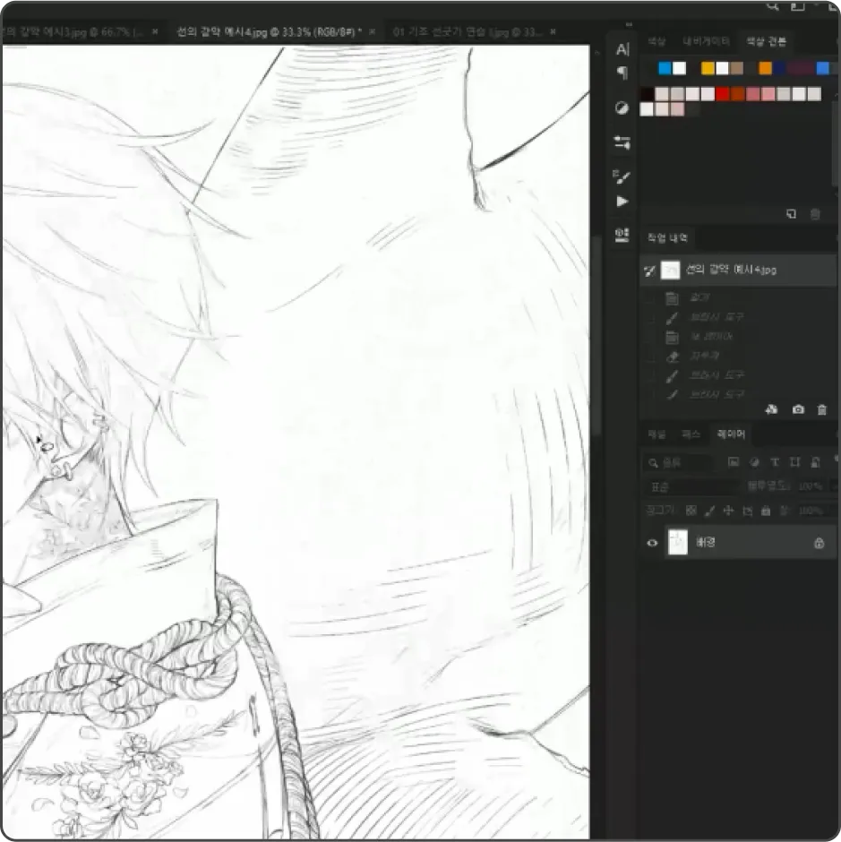This screenshot has height=842, width=841.
Task: Toggle history brush source on snapshot row
Action: [650, 271]
